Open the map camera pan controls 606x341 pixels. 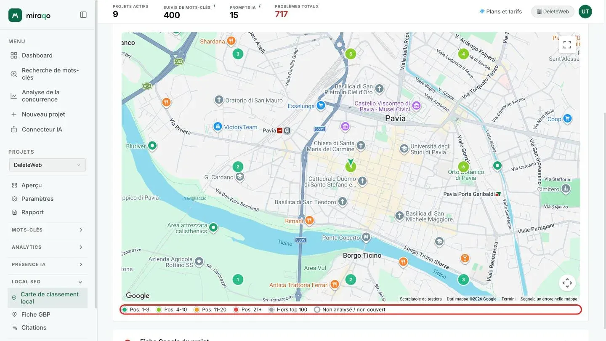coord(567,283)
